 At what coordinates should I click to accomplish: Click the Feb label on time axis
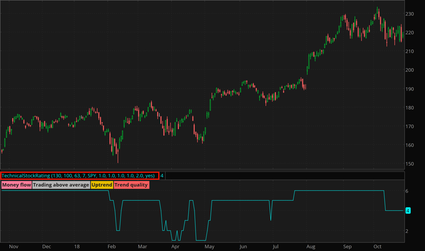pyautogui.click(x=111, y=246)
